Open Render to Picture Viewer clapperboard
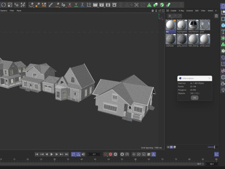Viewport: 225px width, 169px height. [x=102, y=5]
